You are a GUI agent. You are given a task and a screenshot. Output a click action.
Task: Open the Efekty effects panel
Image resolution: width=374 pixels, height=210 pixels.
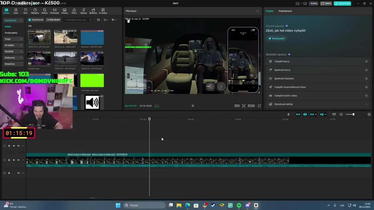[44, 11]
